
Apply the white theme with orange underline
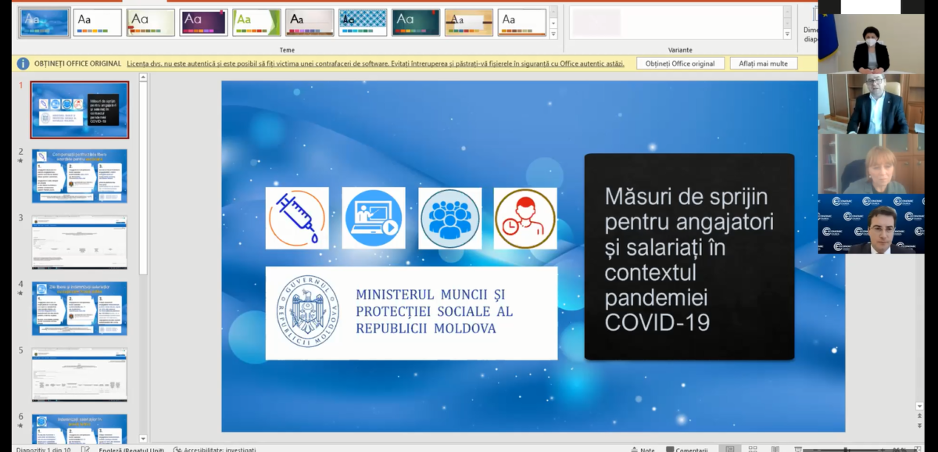(x=522, y=23)
